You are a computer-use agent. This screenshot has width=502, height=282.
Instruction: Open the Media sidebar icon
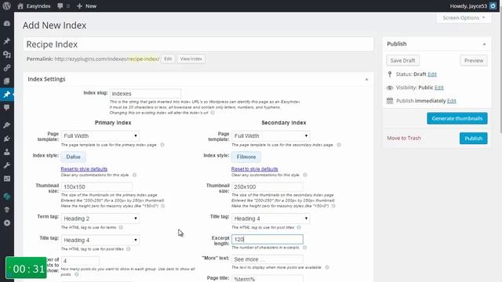(x=7, y=54)
